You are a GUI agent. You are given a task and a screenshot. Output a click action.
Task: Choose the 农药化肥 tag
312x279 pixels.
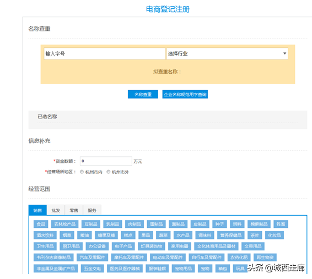point(239,258)
